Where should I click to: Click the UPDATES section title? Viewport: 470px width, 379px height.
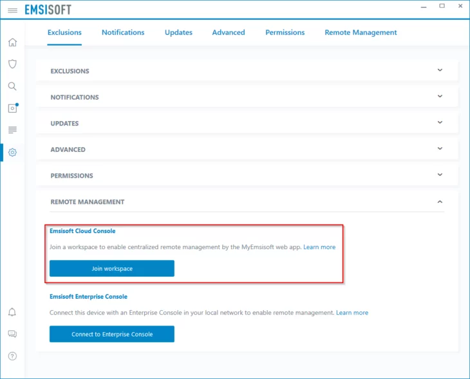pos(64,124)
